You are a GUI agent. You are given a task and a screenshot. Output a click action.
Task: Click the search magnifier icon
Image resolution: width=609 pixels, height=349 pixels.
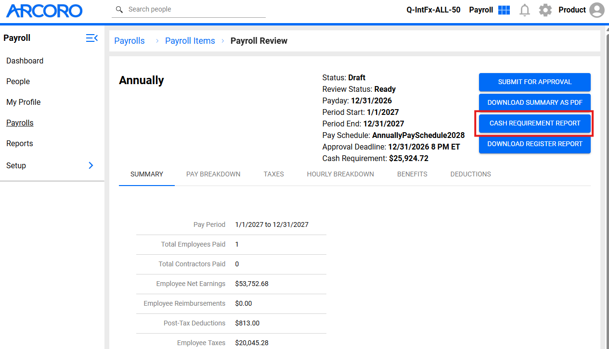coord(119,10)
